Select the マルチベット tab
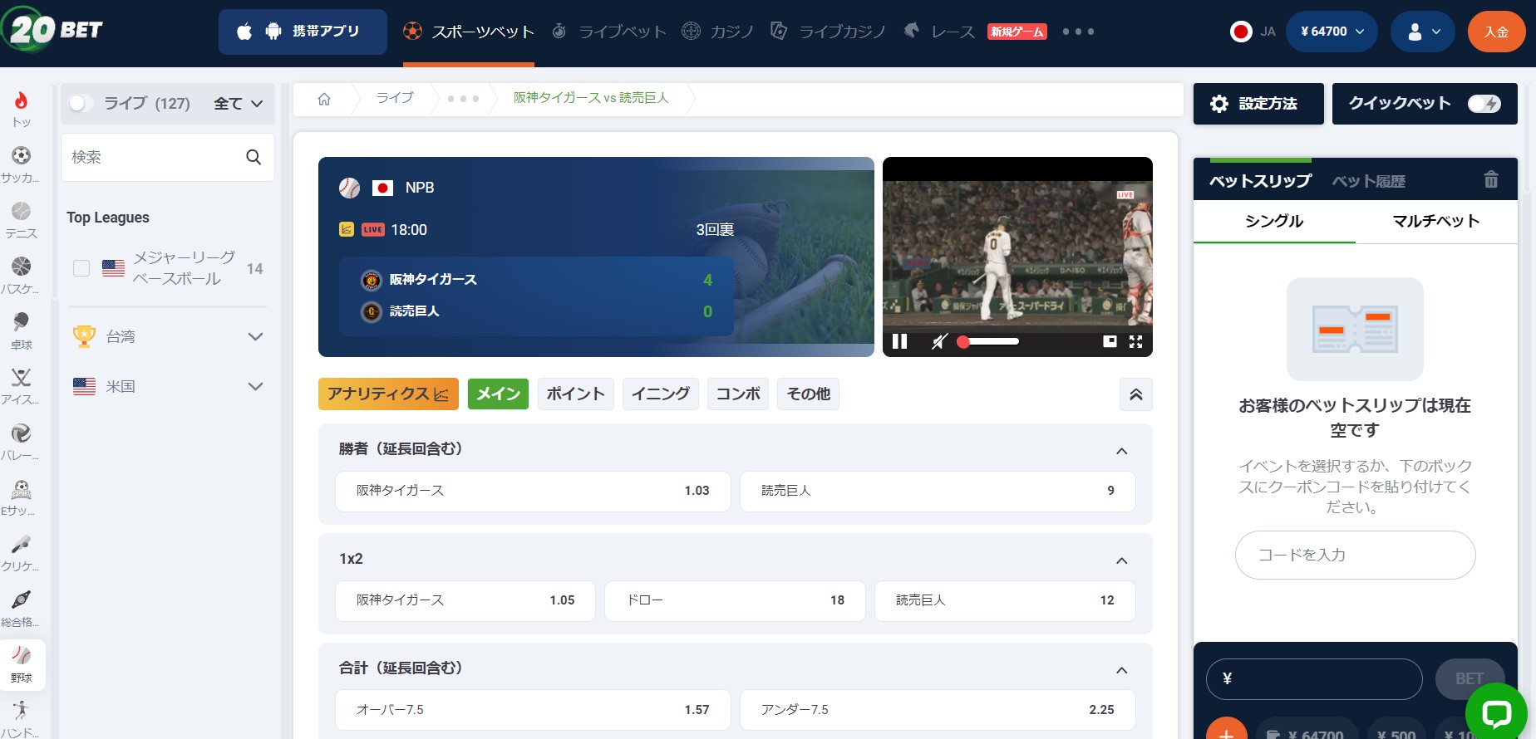This screenshot has height=739, width=1536. [x=1436, y=221]
